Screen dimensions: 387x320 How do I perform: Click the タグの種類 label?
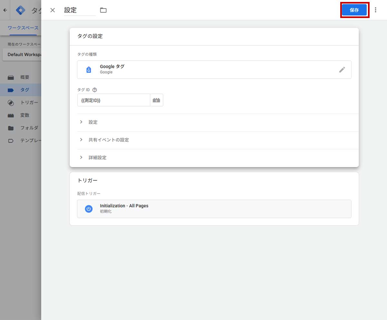87,54
